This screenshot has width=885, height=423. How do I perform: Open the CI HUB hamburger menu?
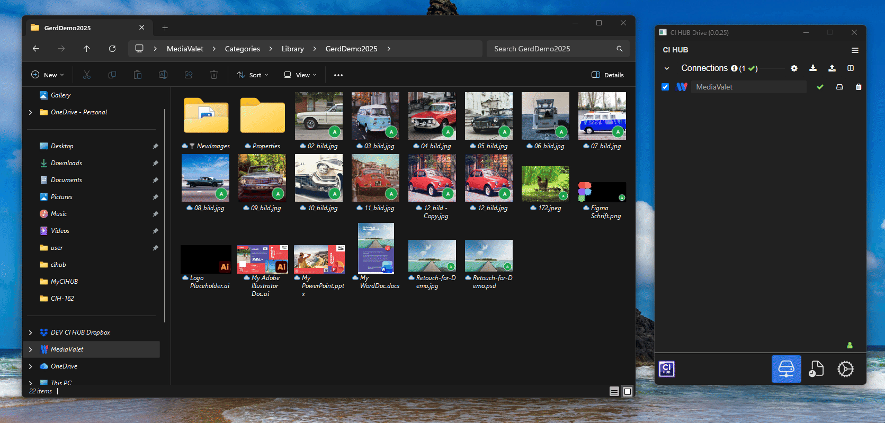point(854,50)
